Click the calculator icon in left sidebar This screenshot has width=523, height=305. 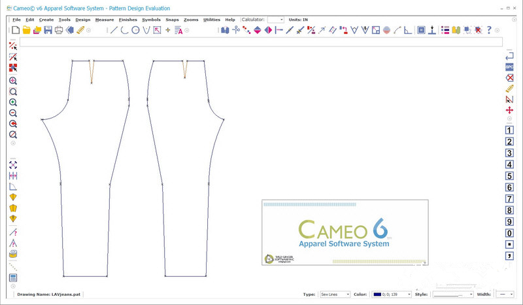tap(13, 278)
